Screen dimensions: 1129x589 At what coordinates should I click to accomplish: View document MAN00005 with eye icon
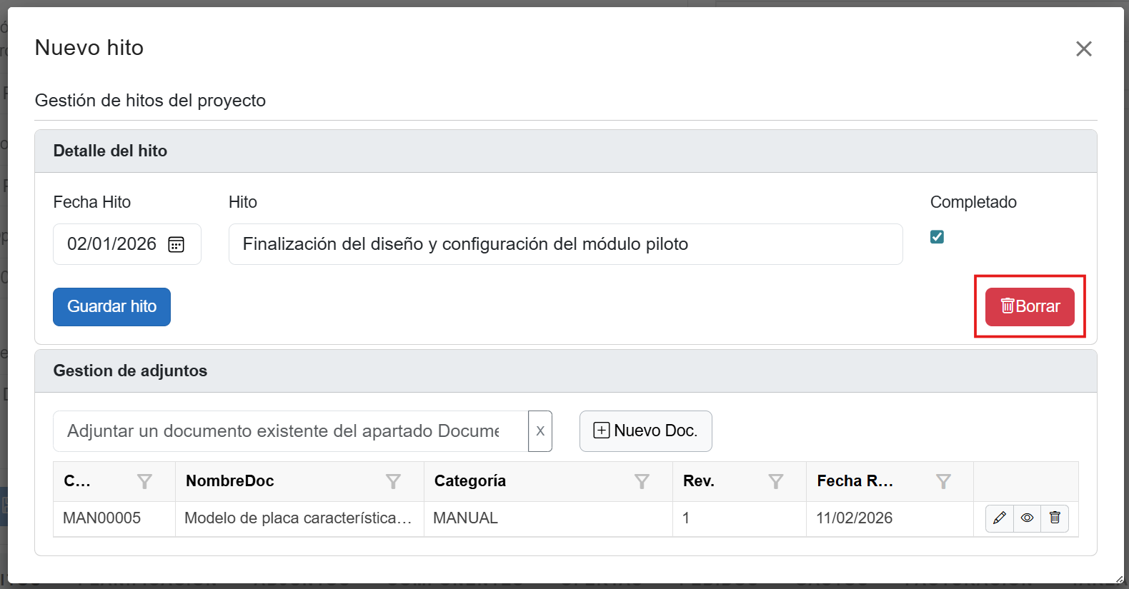(x=1027, y=518)
